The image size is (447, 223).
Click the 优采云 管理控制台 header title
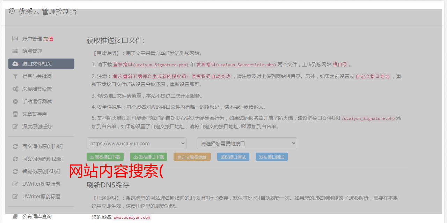(47, 11)
